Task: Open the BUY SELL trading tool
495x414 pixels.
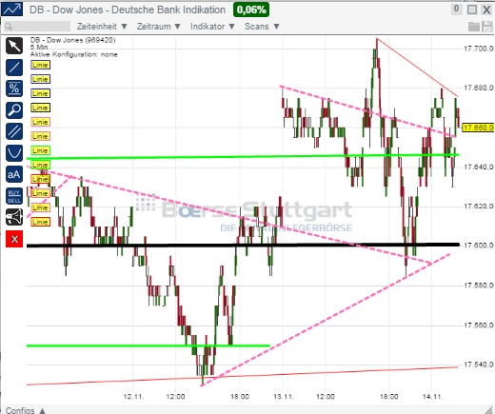Action: (x=14, y=196)
